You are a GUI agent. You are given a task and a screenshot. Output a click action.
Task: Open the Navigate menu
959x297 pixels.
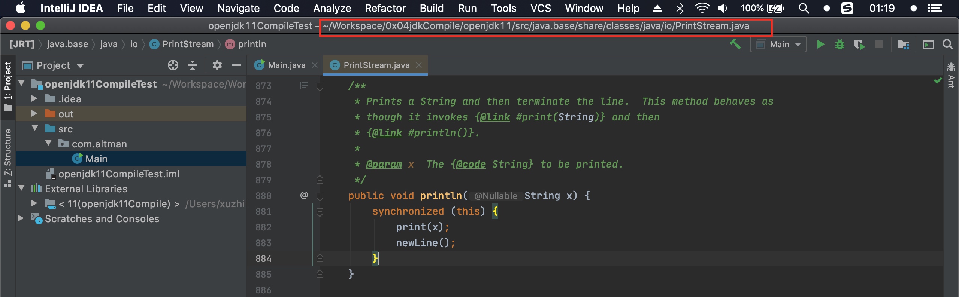[x=238, y=8]
